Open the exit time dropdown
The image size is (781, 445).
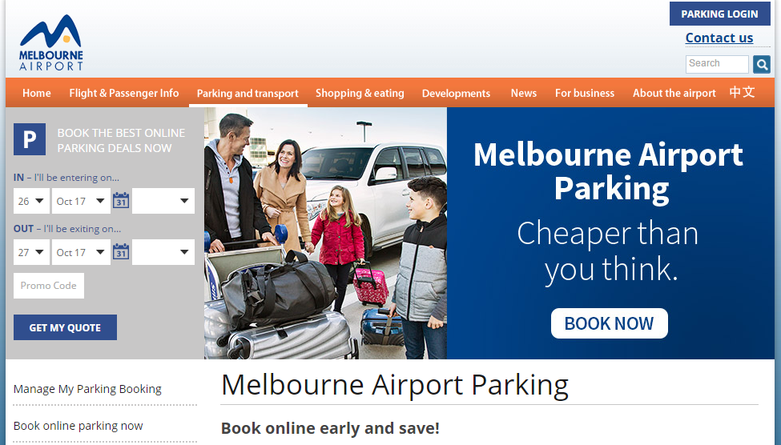coord(163,252)
